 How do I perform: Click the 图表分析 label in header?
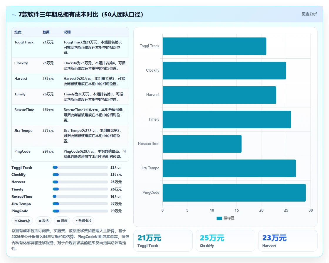(x=309, y=14)
